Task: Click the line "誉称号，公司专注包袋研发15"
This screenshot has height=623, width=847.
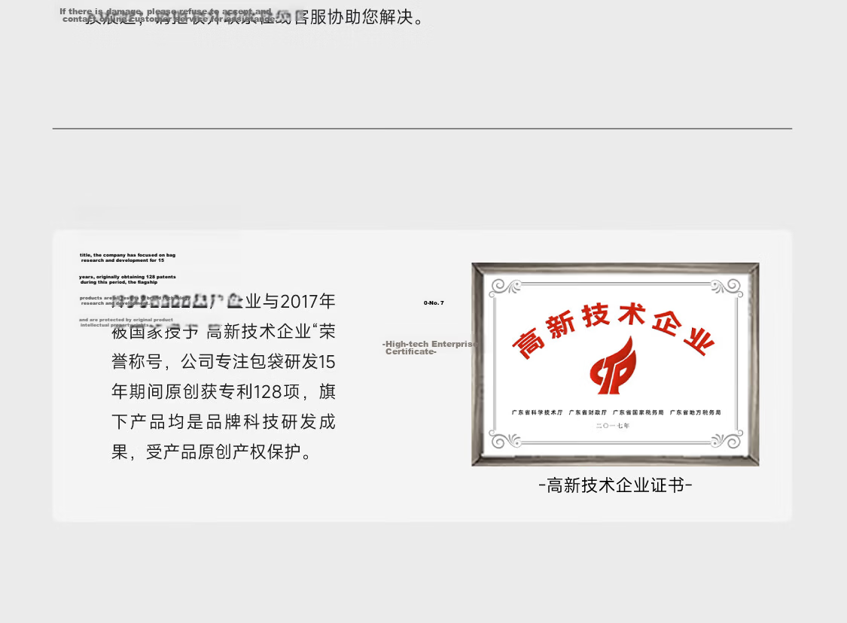Action: point(223,362)
